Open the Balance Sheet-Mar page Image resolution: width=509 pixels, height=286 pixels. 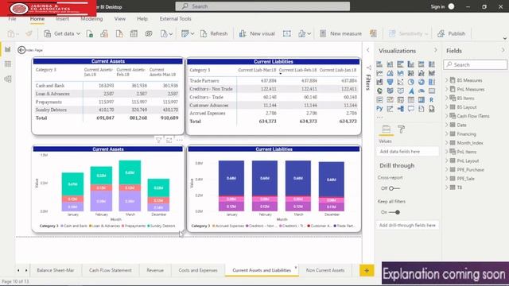pos(56,270)
